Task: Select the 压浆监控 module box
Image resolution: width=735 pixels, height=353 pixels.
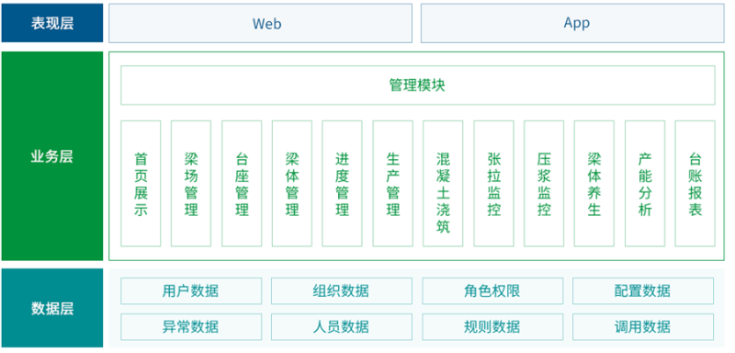Action: (544, 183)
